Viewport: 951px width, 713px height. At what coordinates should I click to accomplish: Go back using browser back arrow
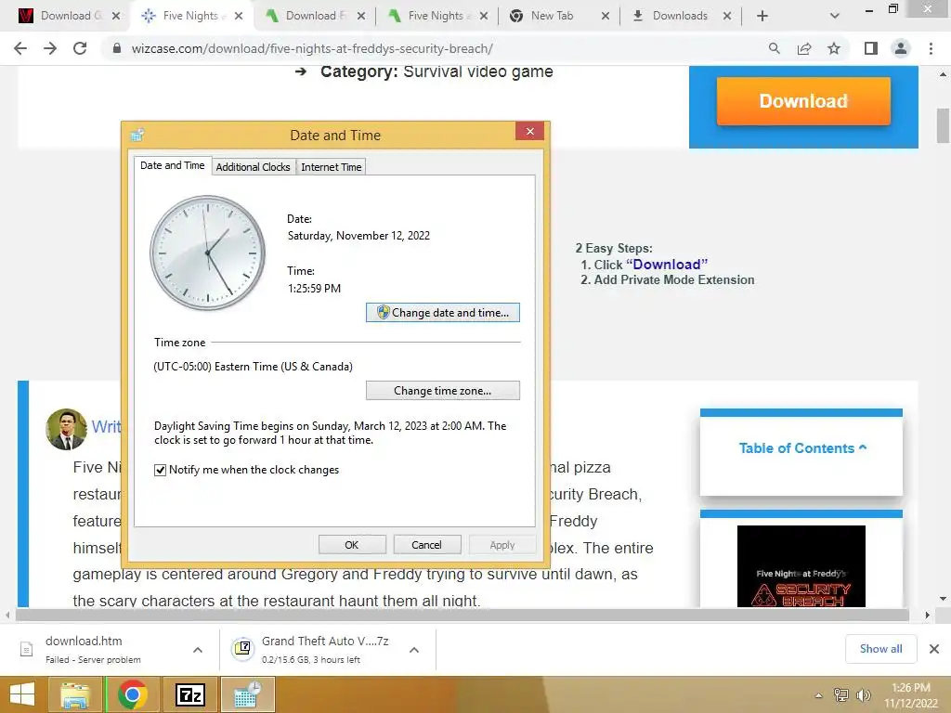(20, 48)
